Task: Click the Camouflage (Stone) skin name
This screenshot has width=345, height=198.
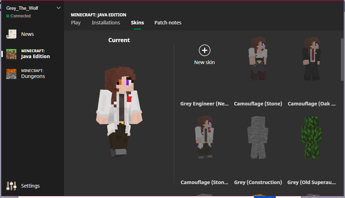Action: pos(258,104)
